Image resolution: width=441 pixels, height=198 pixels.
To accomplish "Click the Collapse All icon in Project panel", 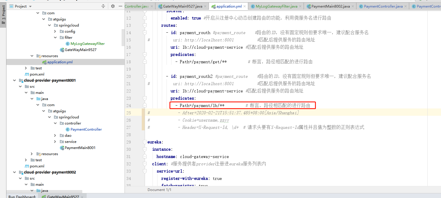I will (103, 6).
